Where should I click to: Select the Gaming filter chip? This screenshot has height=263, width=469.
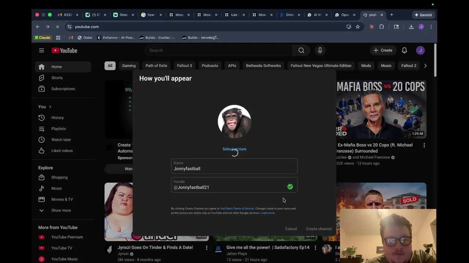tap(129, 66)
